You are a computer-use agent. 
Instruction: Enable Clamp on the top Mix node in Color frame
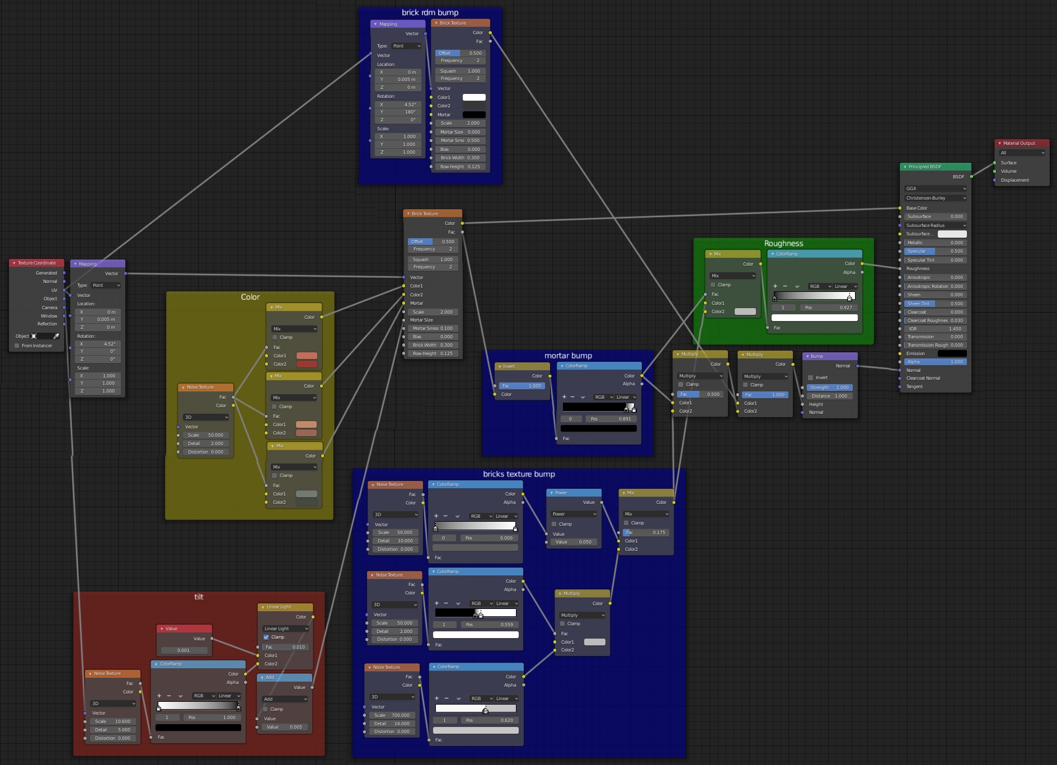pos(274,337)
